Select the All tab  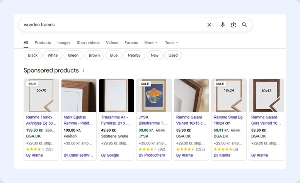click(x=26, y=42)
